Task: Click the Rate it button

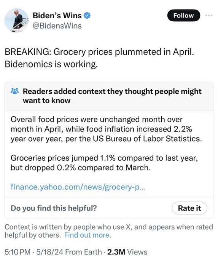Action: pos(189,208)
